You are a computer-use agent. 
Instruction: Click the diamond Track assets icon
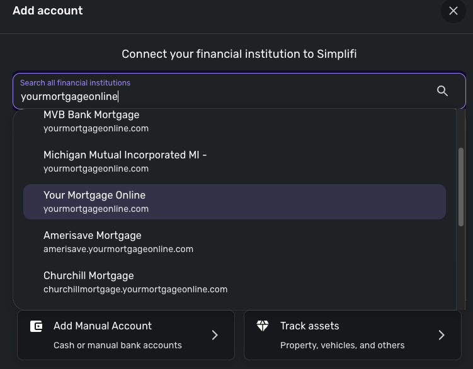263,326
